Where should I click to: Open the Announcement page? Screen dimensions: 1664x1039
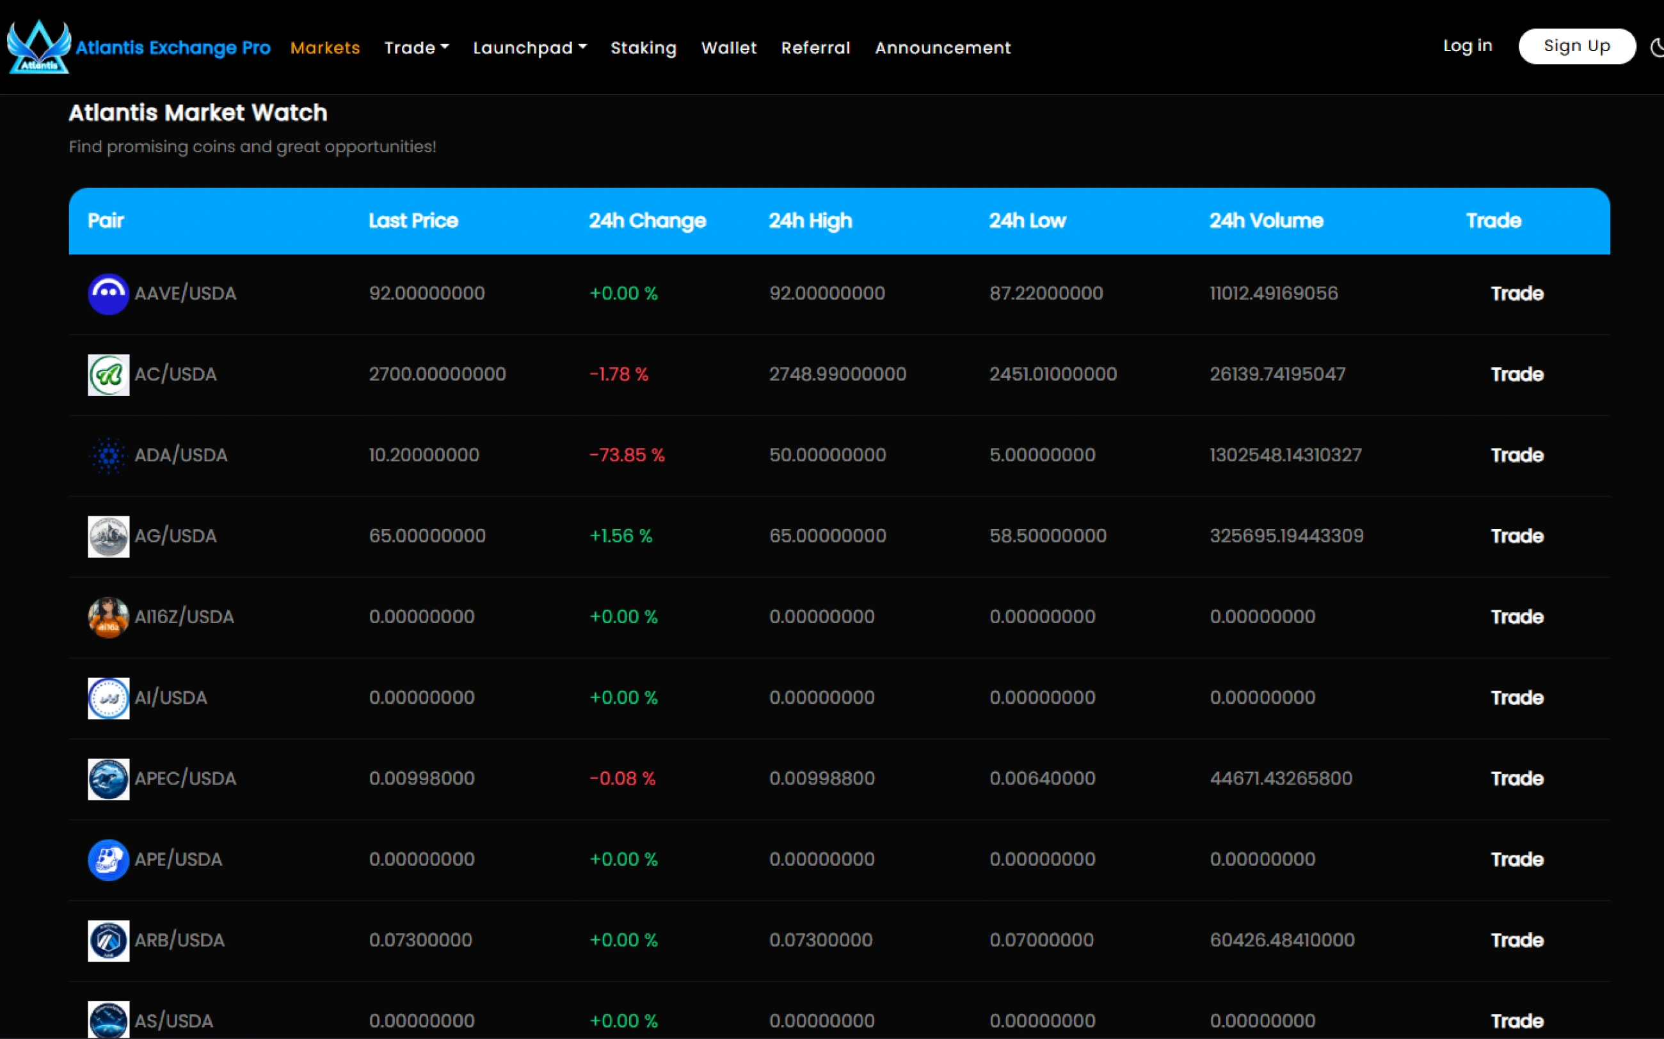pyautogui.click(x=943, y=47)
